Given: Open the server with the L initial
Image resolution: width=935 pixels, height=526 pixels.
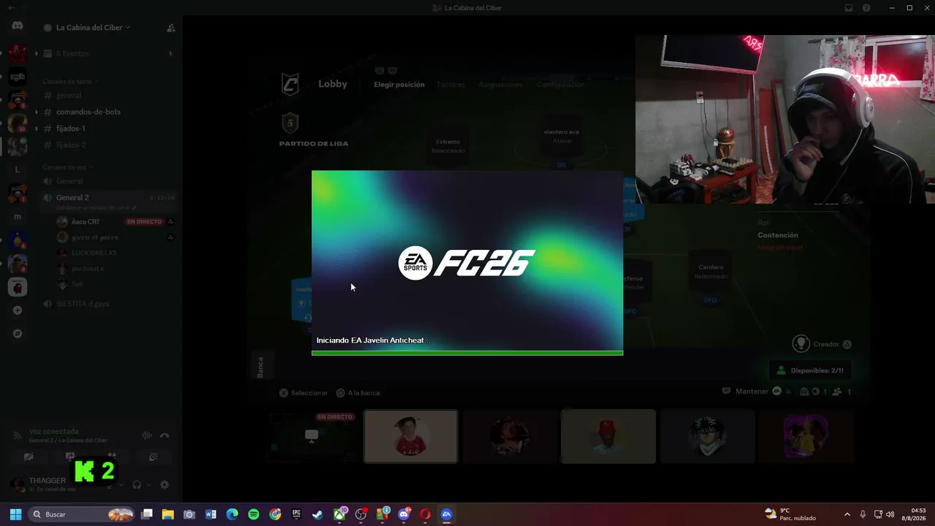Looking at the screenshot, I should click(x=18, y=169).
